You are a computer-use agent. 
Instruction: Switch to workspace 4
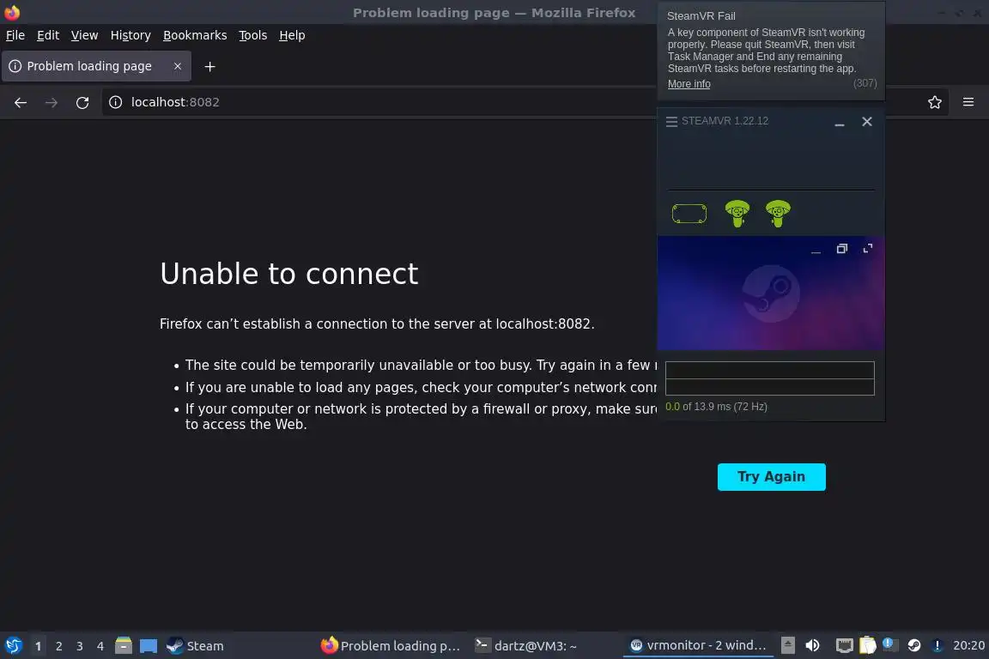pyautogui.click(x=100, y=646)
